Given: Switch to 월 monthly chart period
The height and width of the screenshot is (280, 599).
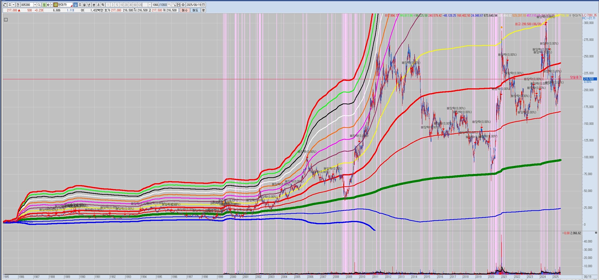Looking at the screenshot, I should [x=84, y=5].
